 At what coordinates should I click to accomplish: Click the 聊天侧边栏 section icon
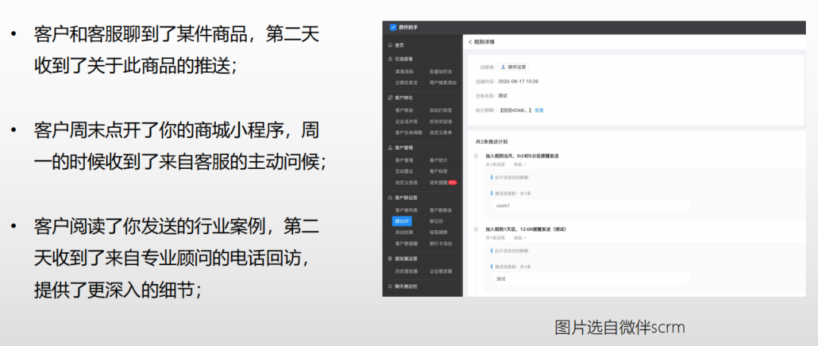point(390,285)
